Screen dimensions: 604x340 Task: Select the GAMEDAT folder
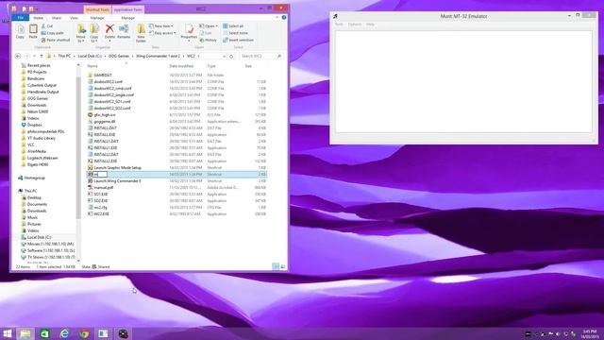point(103,76)
